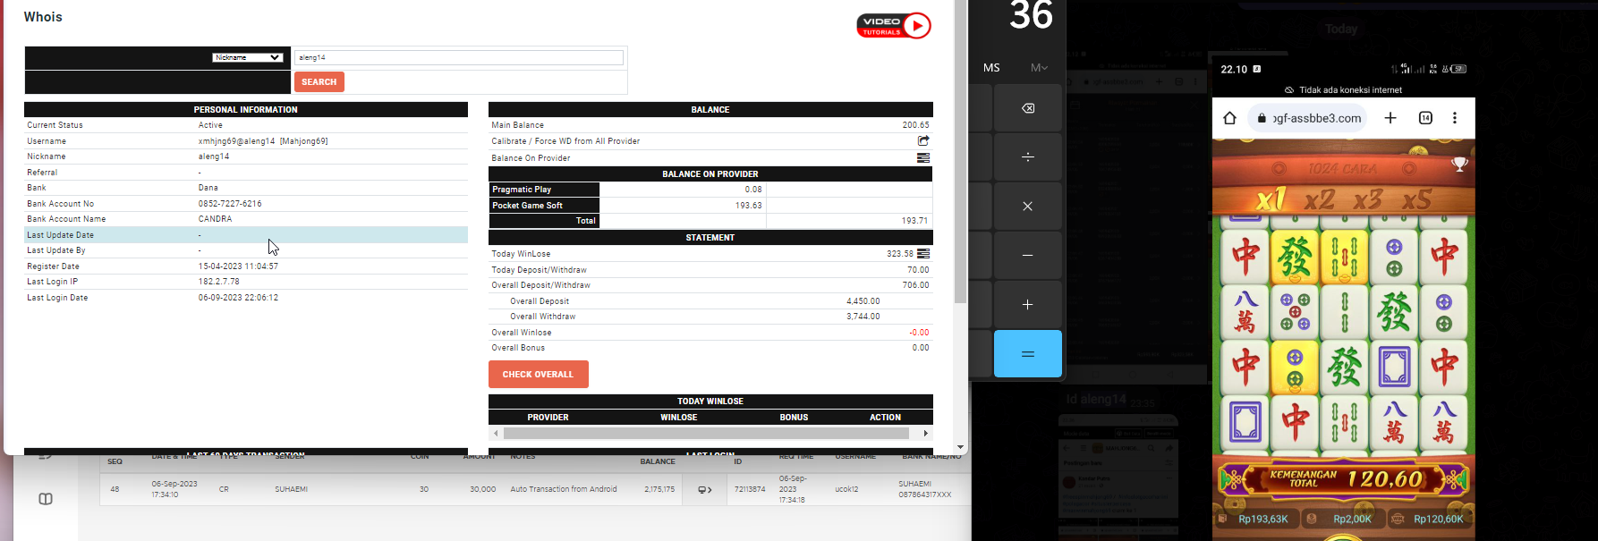Tap the x5 multiplier in Mahjong game
Image resolution: width=1598 pixels, height=541 pixels.
pos(1415,199)
